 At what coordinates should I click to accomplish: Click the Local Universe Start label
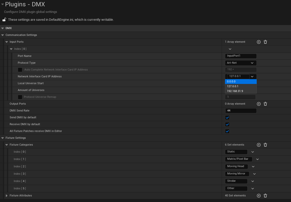click(x=31, y=83)
